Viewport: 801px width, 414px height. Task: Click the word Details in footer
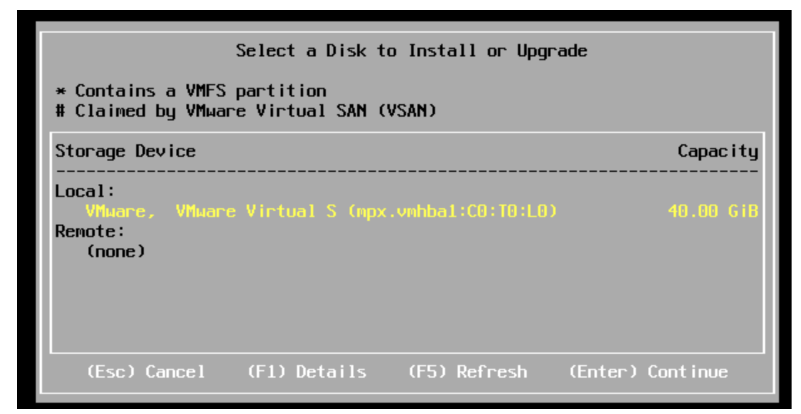[x=331, y=371]
